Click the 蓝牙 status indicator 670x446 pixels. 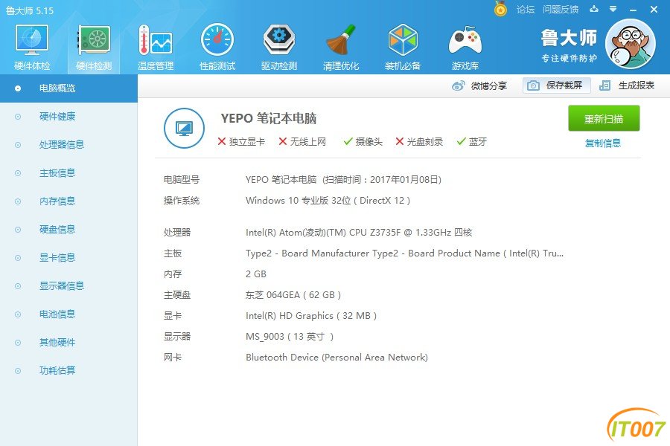[472, 142]
